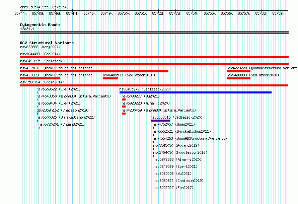This screenshot has height=204, width=298.
Task: Click the red bar under esv3580794
Action: (154, 85)
